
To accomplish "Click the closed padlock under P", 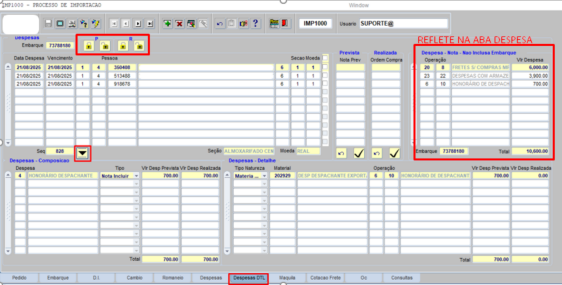I will point(89,46).
